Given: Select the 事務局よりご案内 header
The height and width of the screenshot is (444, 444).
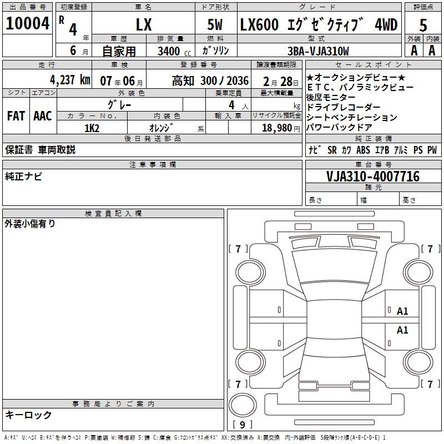Looking at the screenshot, I should coord(113,404).
